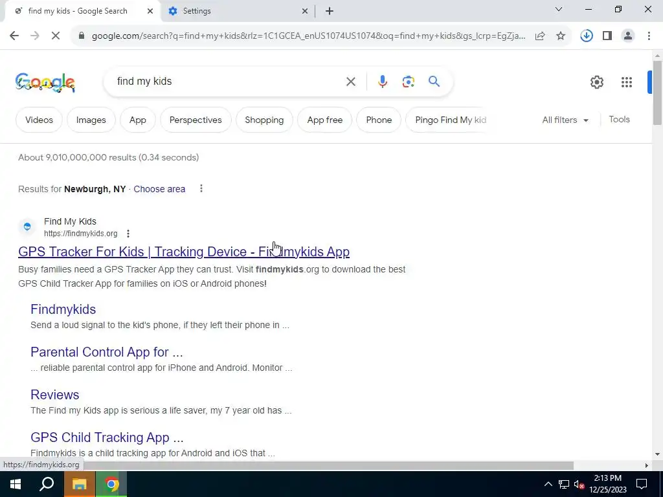The width and height of the screenshot is (663, 497).
Task: View site information lock icon
Action: [x=82, y=36]
